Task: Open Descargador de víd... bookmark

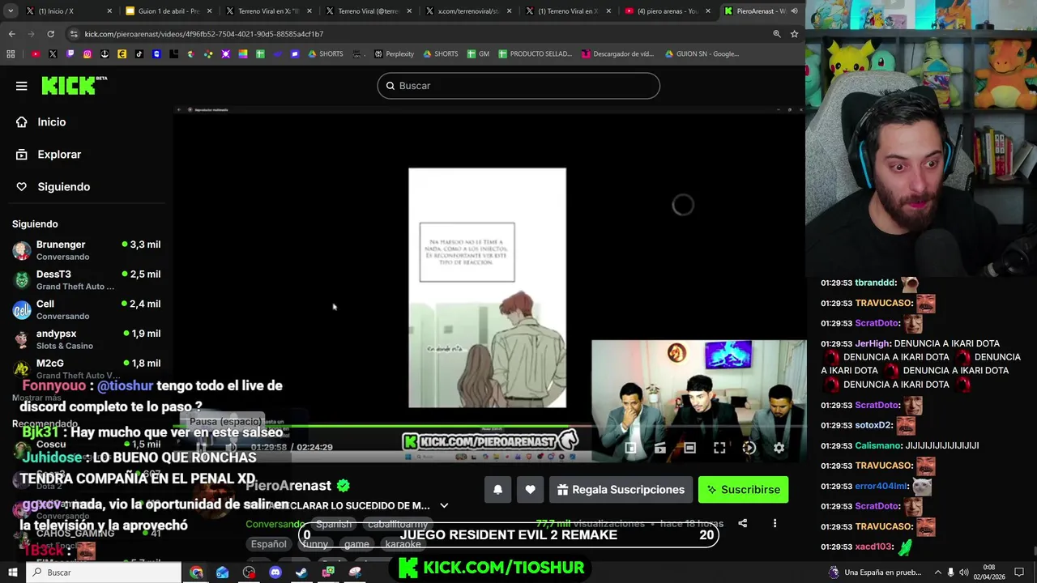Action: (x=617, y=54)
